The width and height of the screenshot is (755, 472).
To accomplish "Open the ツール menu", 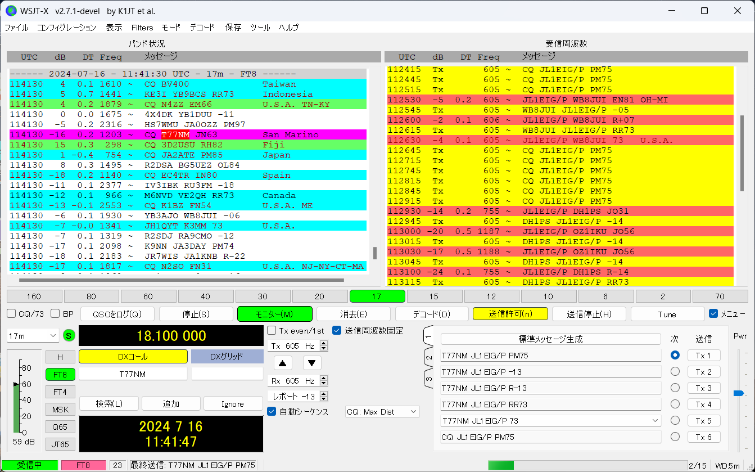I will 260,27.
